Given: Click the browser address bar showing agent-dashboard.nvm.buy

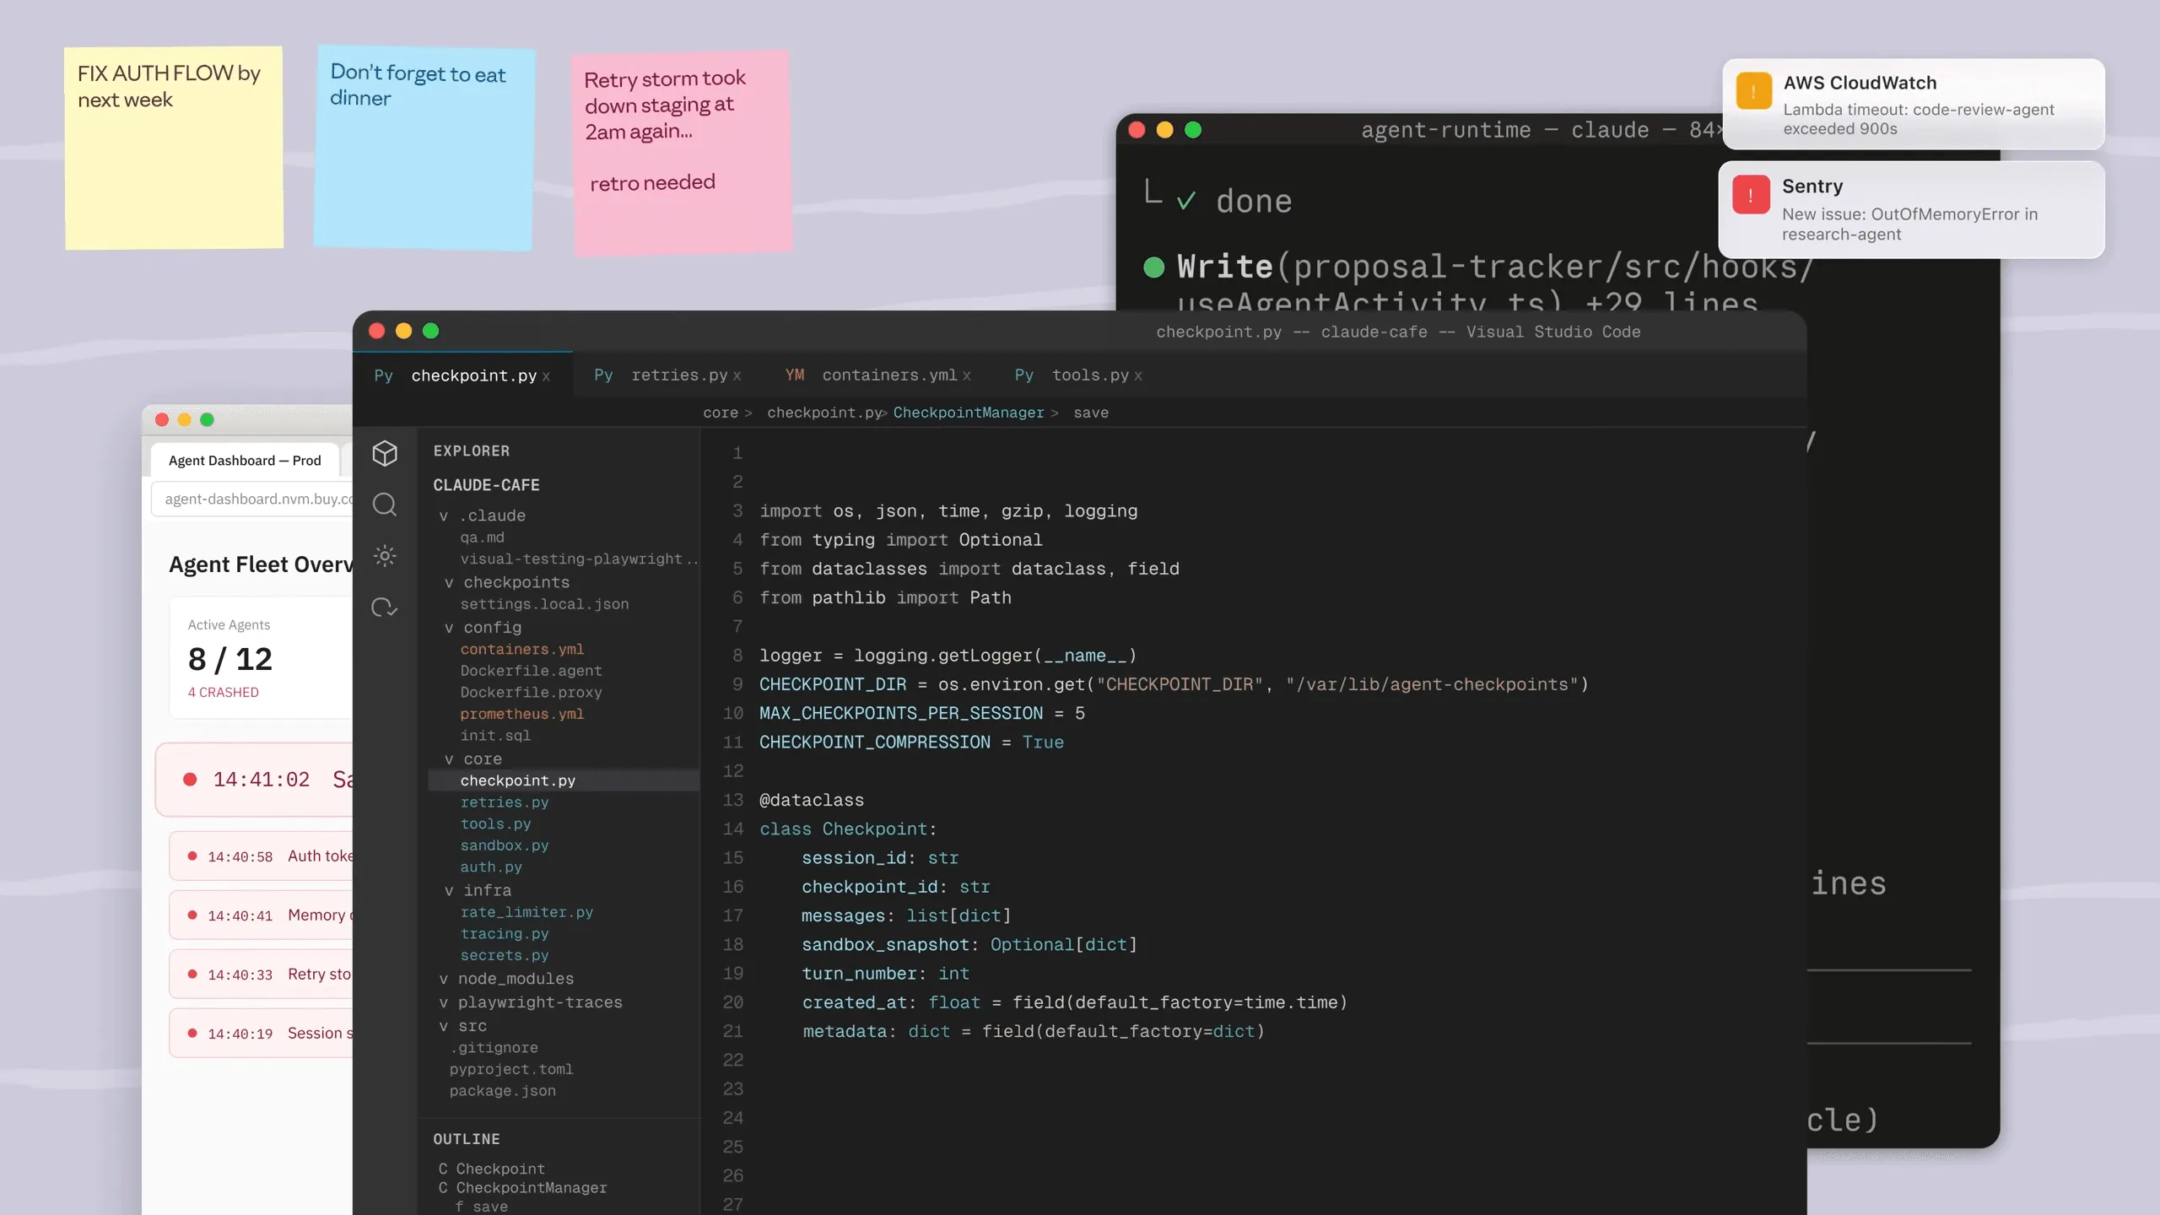Looking at the screenshot, I should point(256,499).
